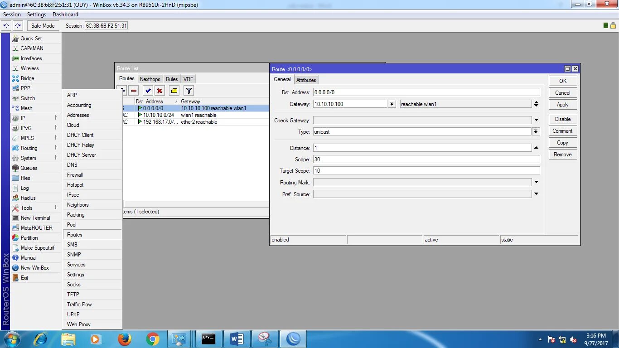The image size is (619, 348).
Task: Click the red minus remove-route button
Action: point(134,91)
